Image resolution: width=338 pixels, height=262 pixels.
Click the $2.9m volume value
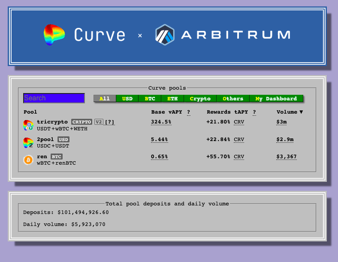click(x=285, y=139)
